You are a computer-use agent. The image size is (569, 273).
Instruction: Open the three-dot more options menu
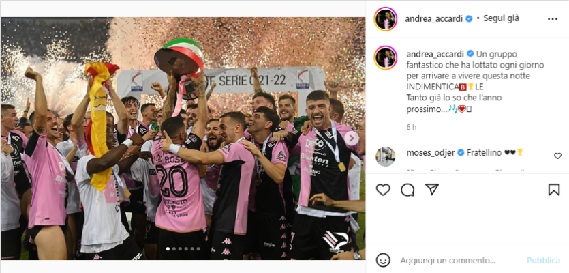(553, 19)
